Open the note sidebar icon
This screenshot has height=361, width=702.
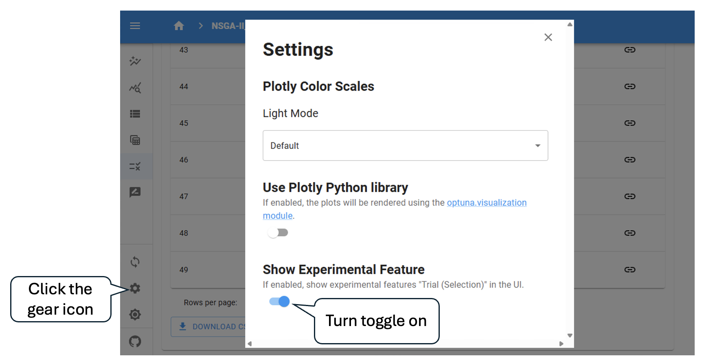pos(135,192)
